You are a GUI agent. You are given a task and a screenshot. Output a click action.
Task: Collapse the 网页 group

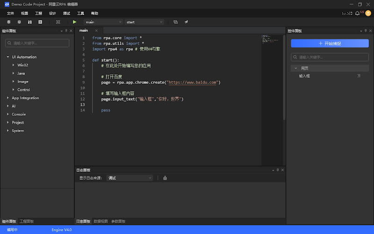click(x=296, y=68)
